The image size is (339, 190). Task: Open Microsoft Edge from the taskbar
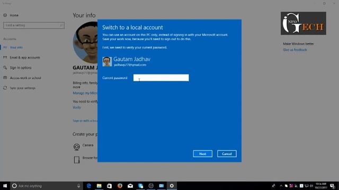click(88, 186)
